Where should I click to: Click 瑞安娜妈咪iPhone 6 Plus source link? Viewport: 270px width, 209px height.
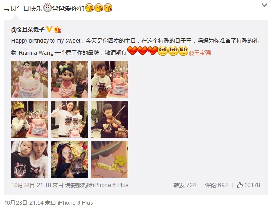click(x=97, y=185)
